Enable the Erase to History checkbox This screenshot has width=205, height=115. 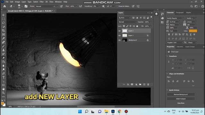point(117,6)
